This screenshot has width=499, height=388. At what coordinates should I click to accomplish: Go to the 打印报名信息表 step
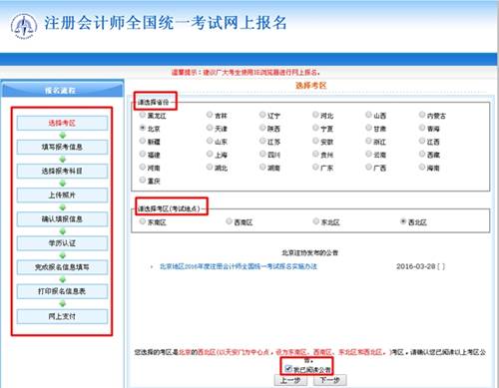click(x=62, y=291)
